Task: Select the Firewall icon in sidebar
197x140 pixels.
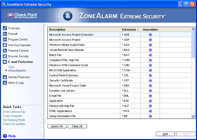Action: click(x=5, y=34)
